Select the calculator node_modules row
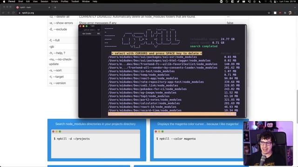This screenshot has height=167, width=298. coord(174,103)
